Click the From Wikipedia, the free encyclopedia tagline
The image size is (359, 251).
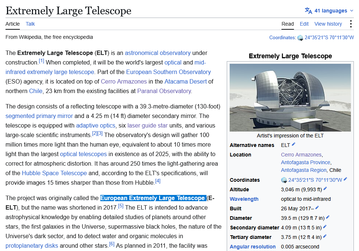click(49, 37)
